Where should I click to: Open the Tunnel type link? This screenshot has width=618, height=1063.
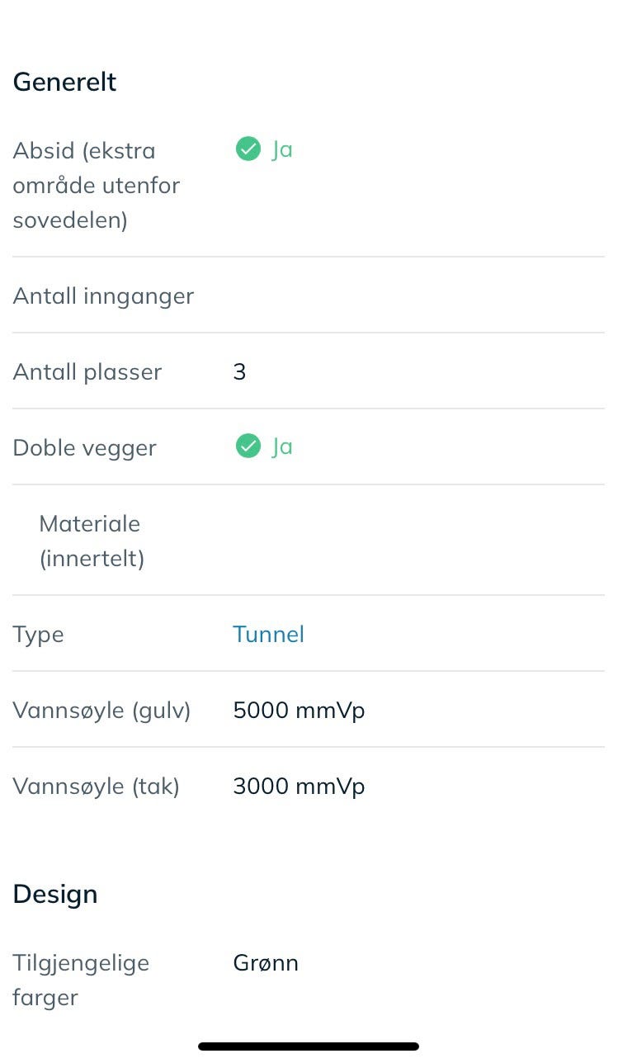[269, 634]
